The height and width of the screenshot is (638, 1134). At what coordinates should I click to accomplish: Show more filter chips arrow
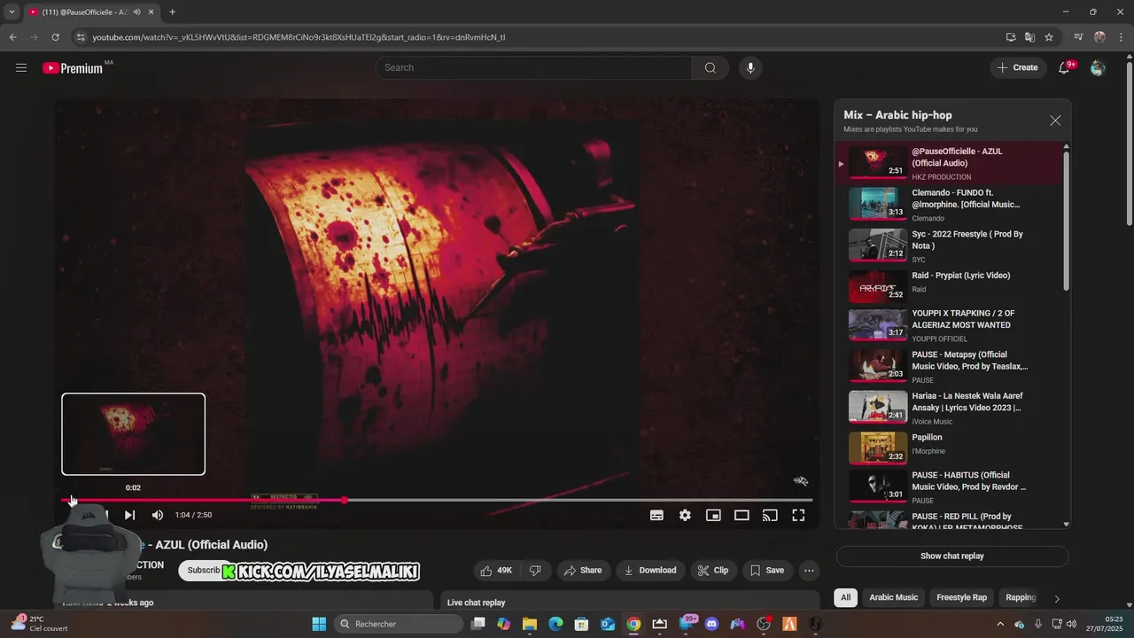[x=1056, y=598]
